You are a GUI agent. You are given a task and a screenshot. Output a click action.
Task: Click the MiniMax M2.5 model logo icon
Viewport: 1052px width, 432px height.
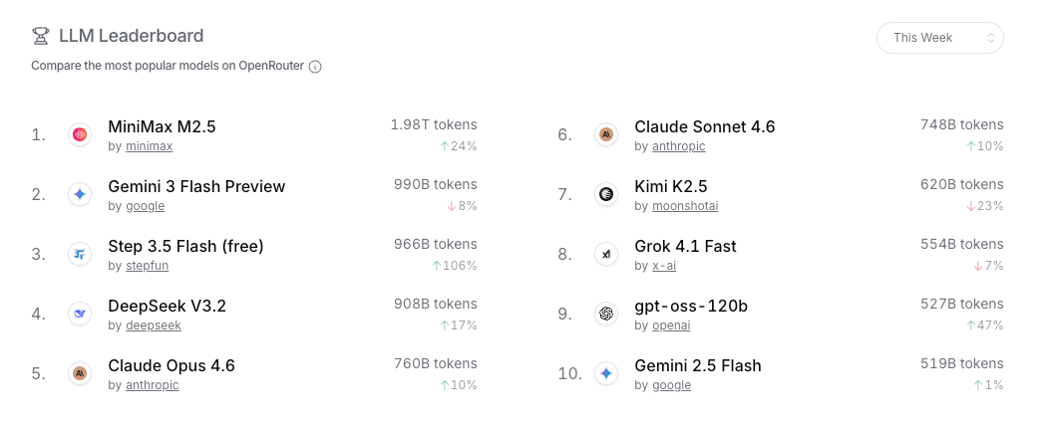(x=80, y=134)
